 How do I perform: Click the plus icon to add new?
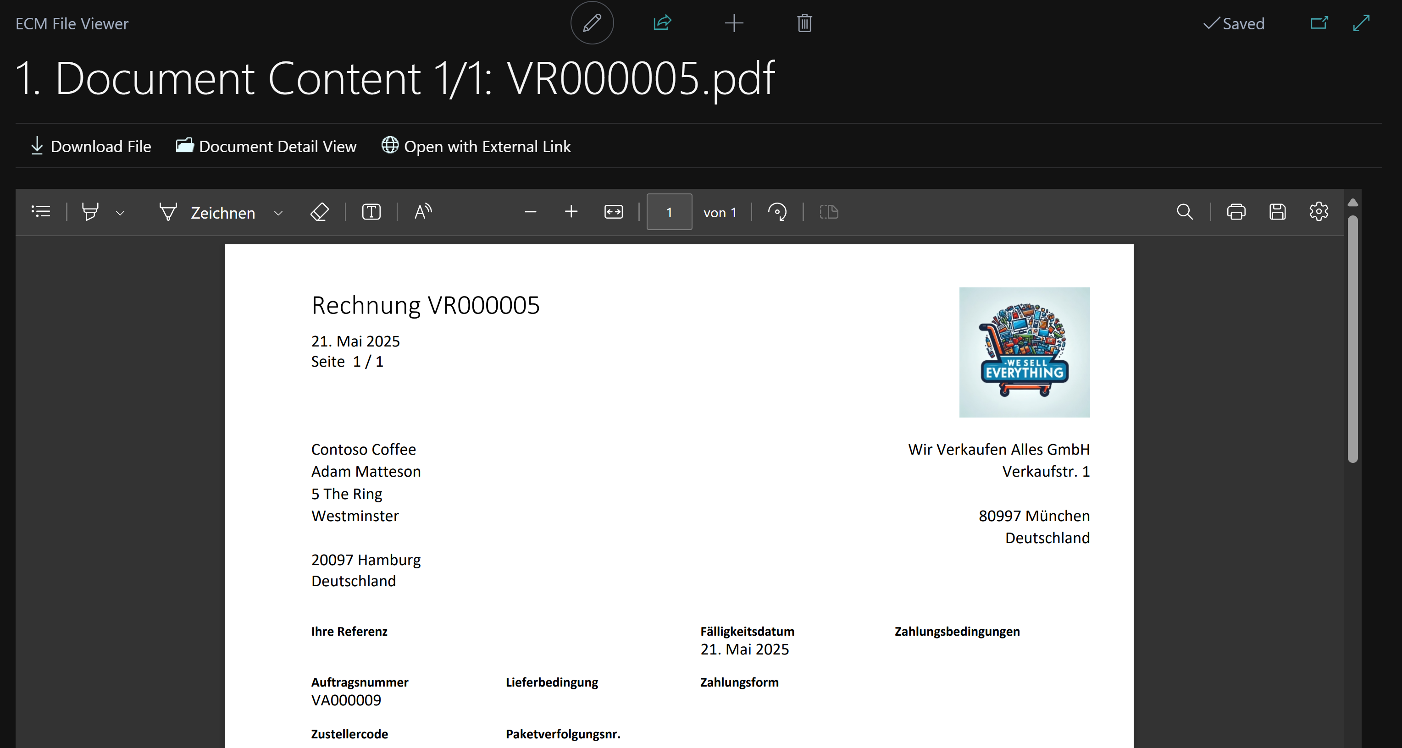click(734, 23)
